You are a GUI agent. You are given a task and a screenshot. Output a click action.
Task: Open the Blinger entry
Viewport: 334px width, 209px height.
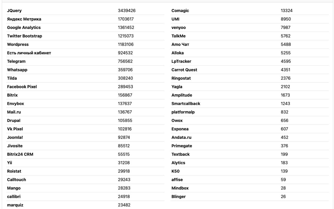pos(178,197)
